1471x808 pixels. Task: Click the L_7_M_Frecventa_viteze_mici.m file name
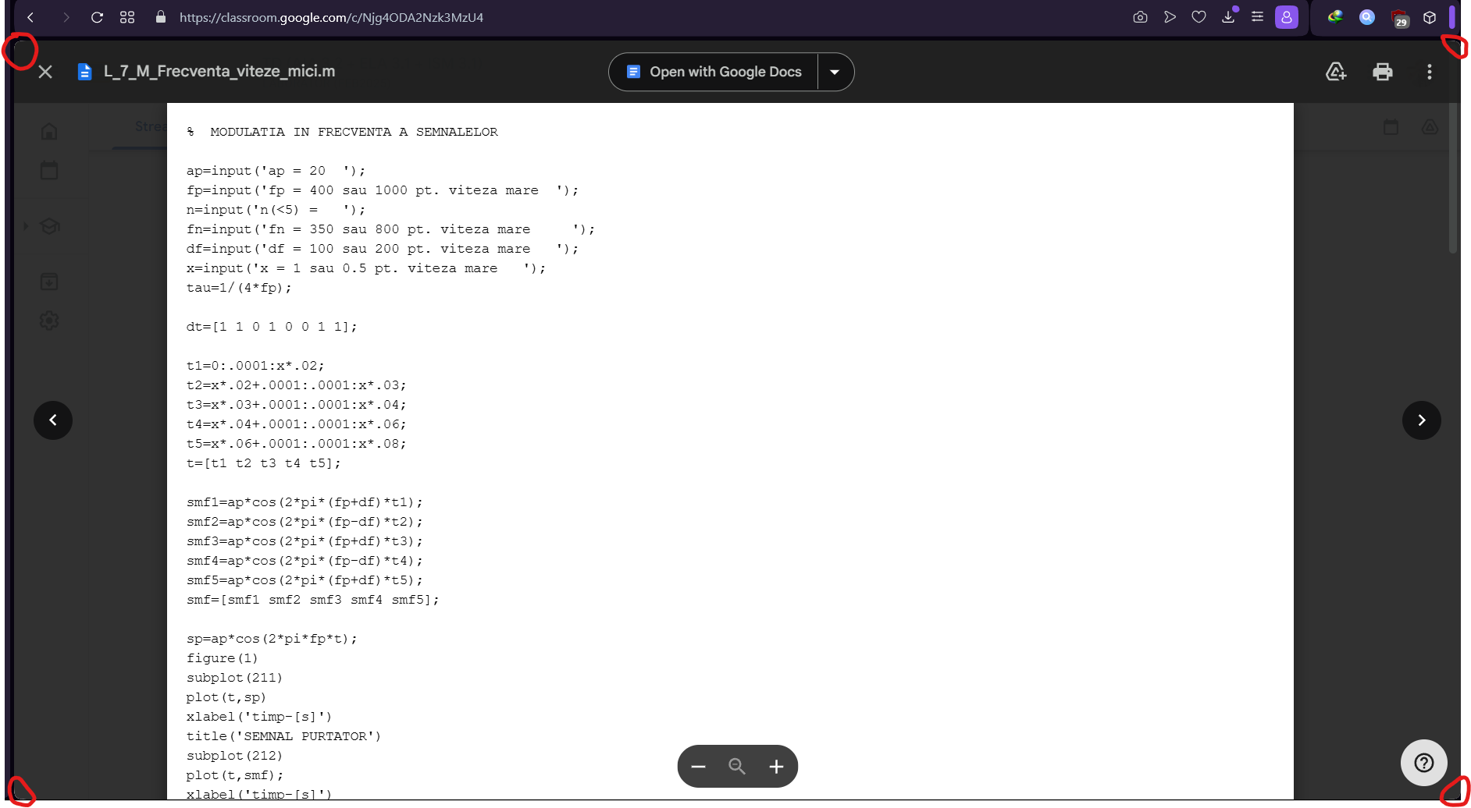219,72
